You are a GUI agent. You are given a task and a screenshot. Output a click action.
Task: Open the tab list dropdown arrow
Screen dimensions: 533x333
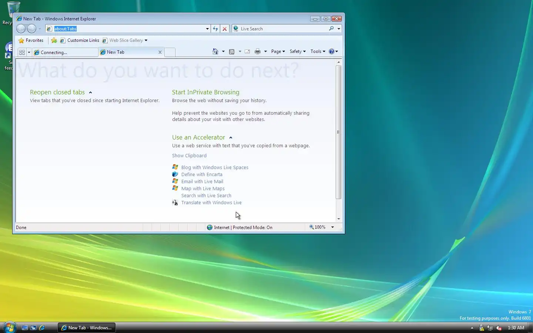pos(29,52)
